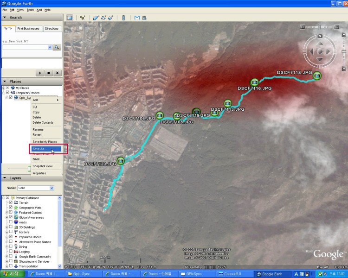Click the search magnifying glass button
This screenshot has width=348, height=278.
(x=57, y=47)
